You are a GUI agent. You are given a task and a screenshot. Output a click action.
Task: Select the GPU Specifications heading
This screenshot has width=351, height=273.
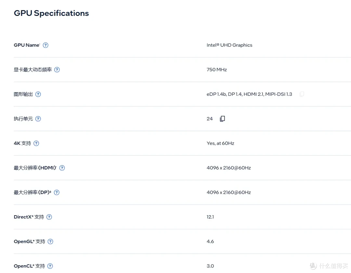[51, 13]
